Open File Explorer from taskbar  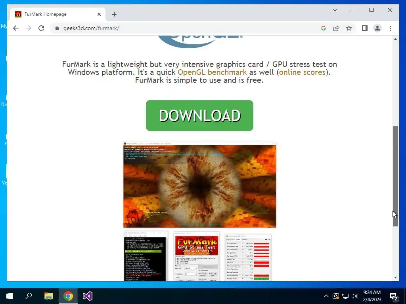point(48,296)
